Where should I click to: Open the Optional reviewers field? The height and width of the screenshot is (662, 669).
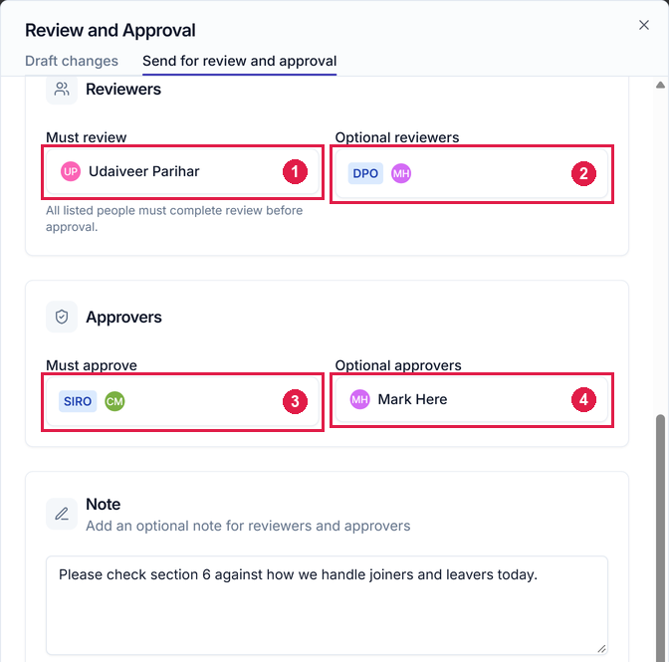[472, 173]
